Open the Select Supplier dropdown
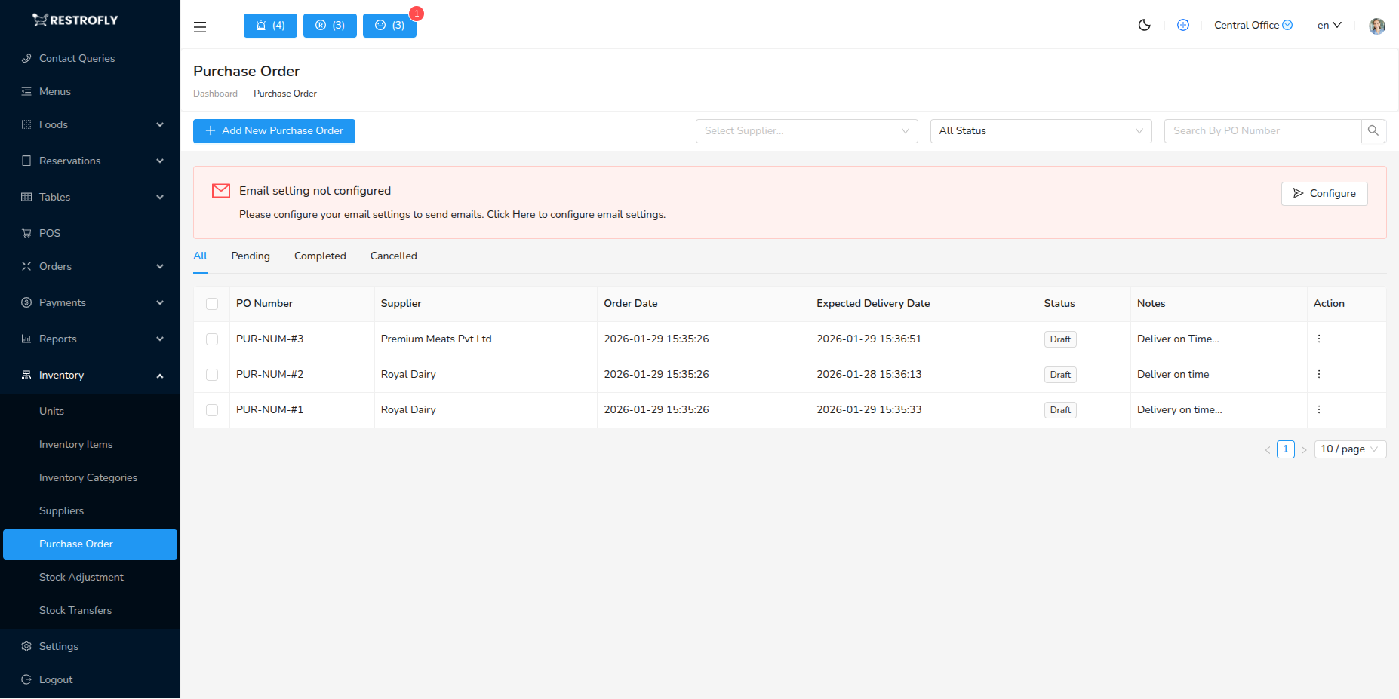1399x699 pixels. (806, 130)
